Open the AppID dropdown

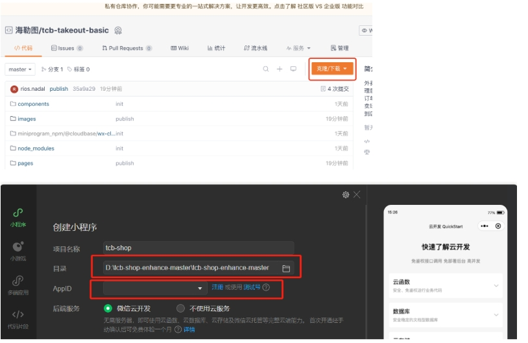155,288
